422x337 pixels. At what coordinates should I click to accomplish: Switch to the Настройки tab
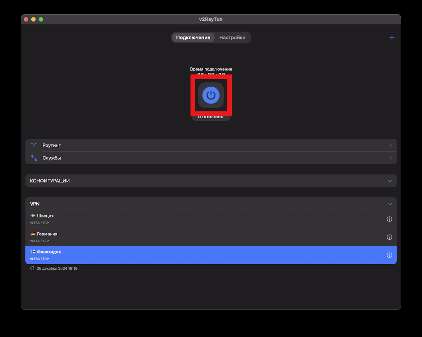click(232, 38)
